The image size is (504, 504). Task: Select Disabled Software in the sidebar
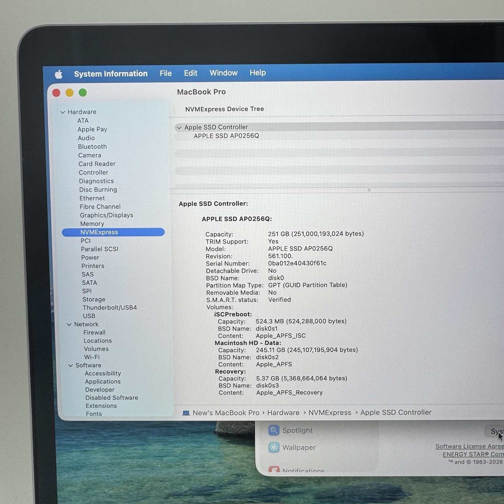pyautogui.click(x=112, y=398)
